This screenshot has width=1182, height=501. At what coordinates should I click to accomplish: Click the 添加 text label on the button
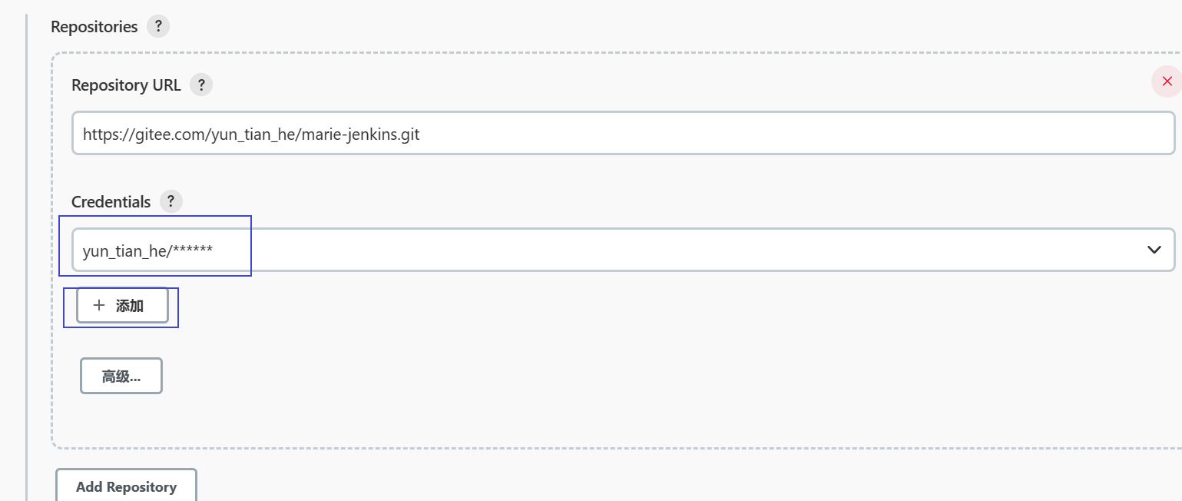[130, 306]
